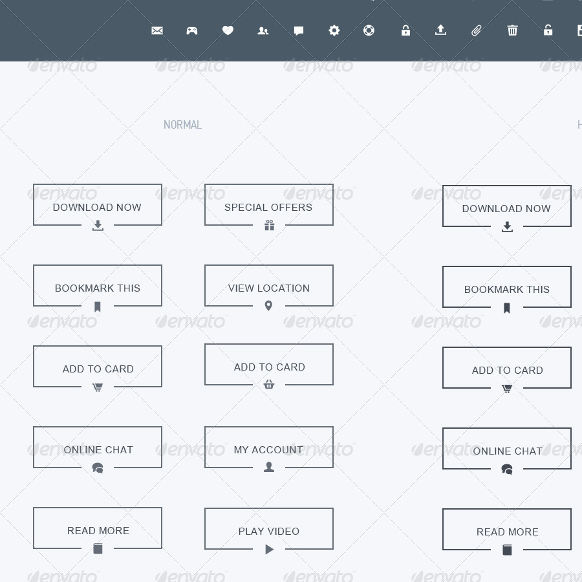Click the DOWNLOAD NOW button
The width and height of the screenshot is (582, 582).
click(98, 205)
